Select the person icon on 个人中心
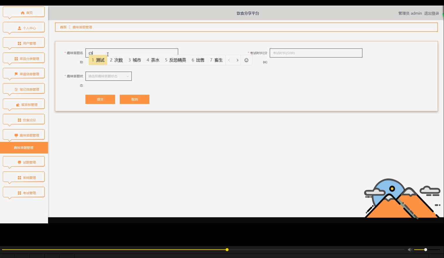The width and height of the screenshot is (444, 258). coord(19,28)
